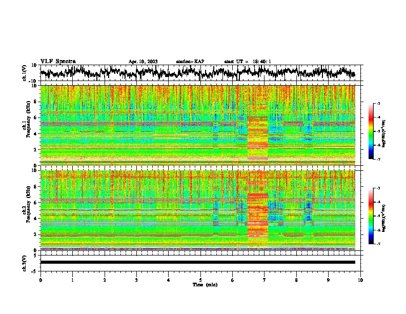Viewport: 406px width, 314px height.
Task: Click time axis tick label "4"
Action: pos(169,280)
